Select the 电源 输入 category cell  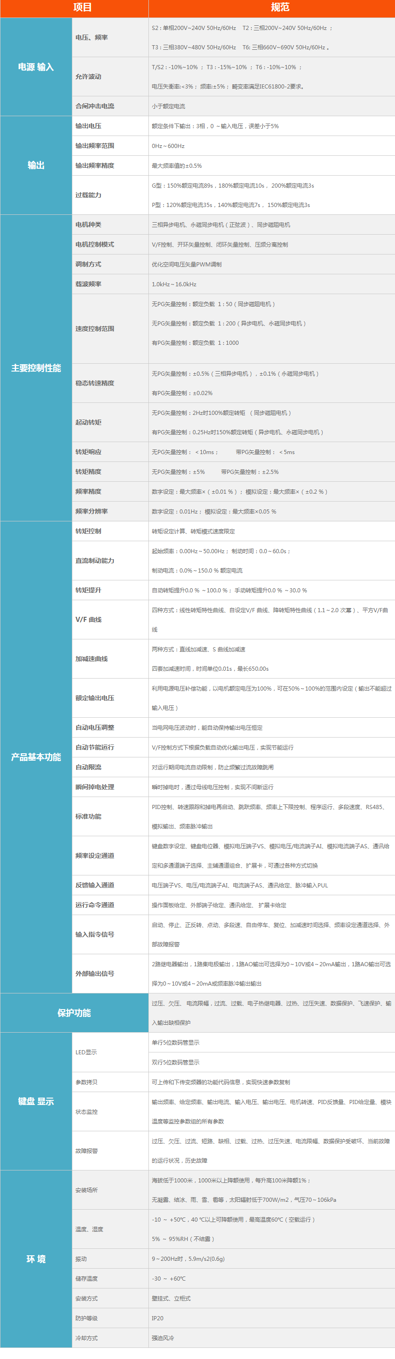(36, 67)
